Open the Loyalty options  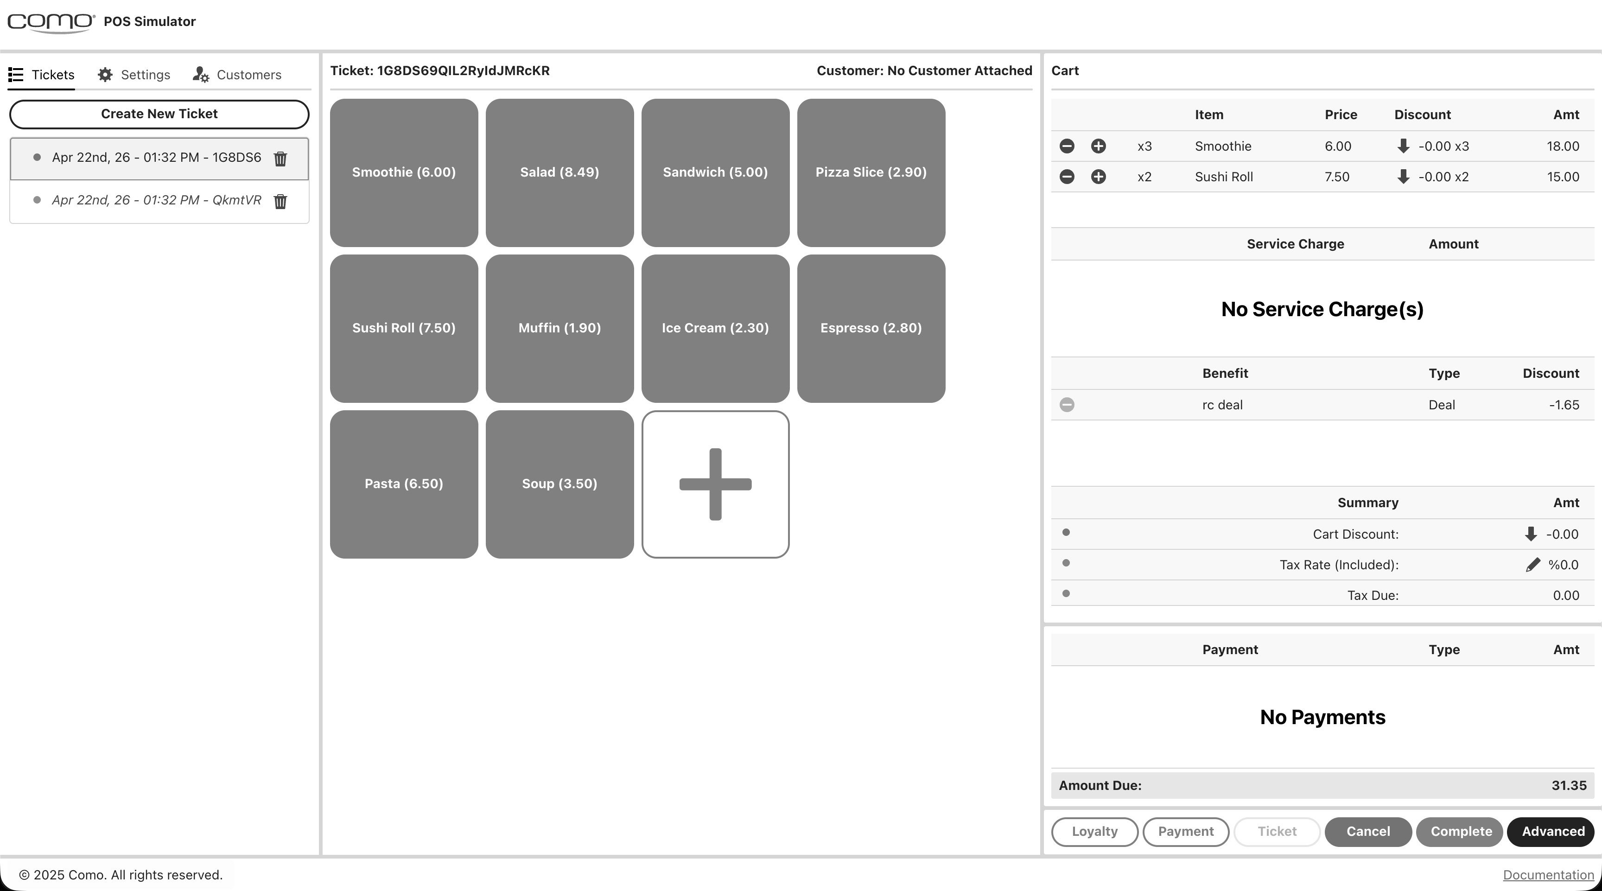click(1094, 832)
